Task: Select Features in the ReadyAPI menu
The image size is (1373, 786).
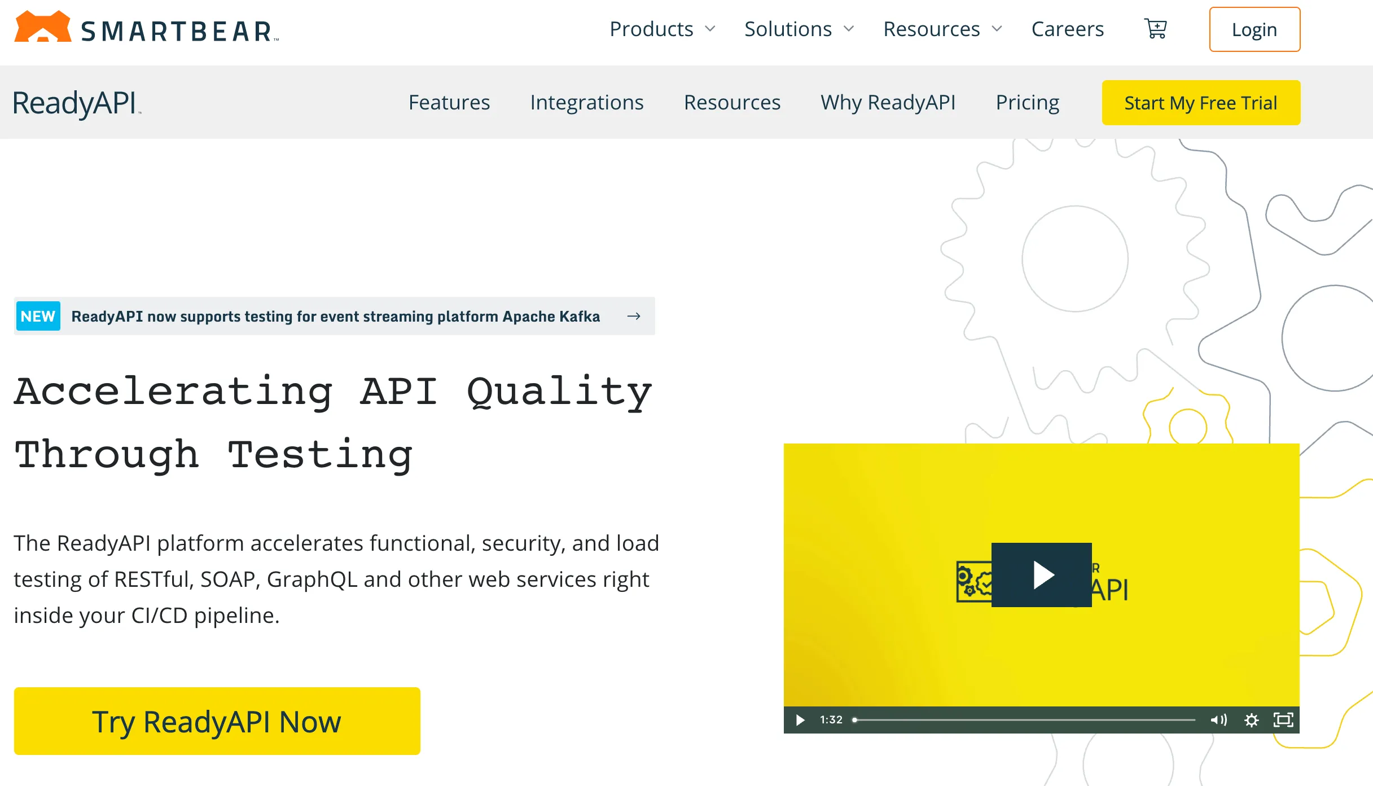Action: pyautogui.click(x=449, y=102)
